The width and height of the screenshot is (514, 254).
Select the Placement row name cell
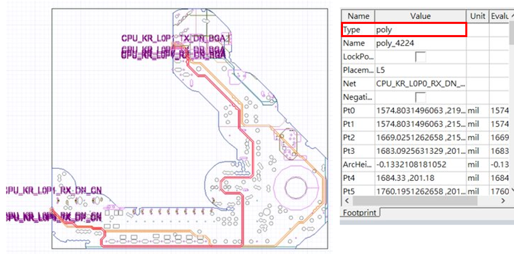click(x=358, y=70)
